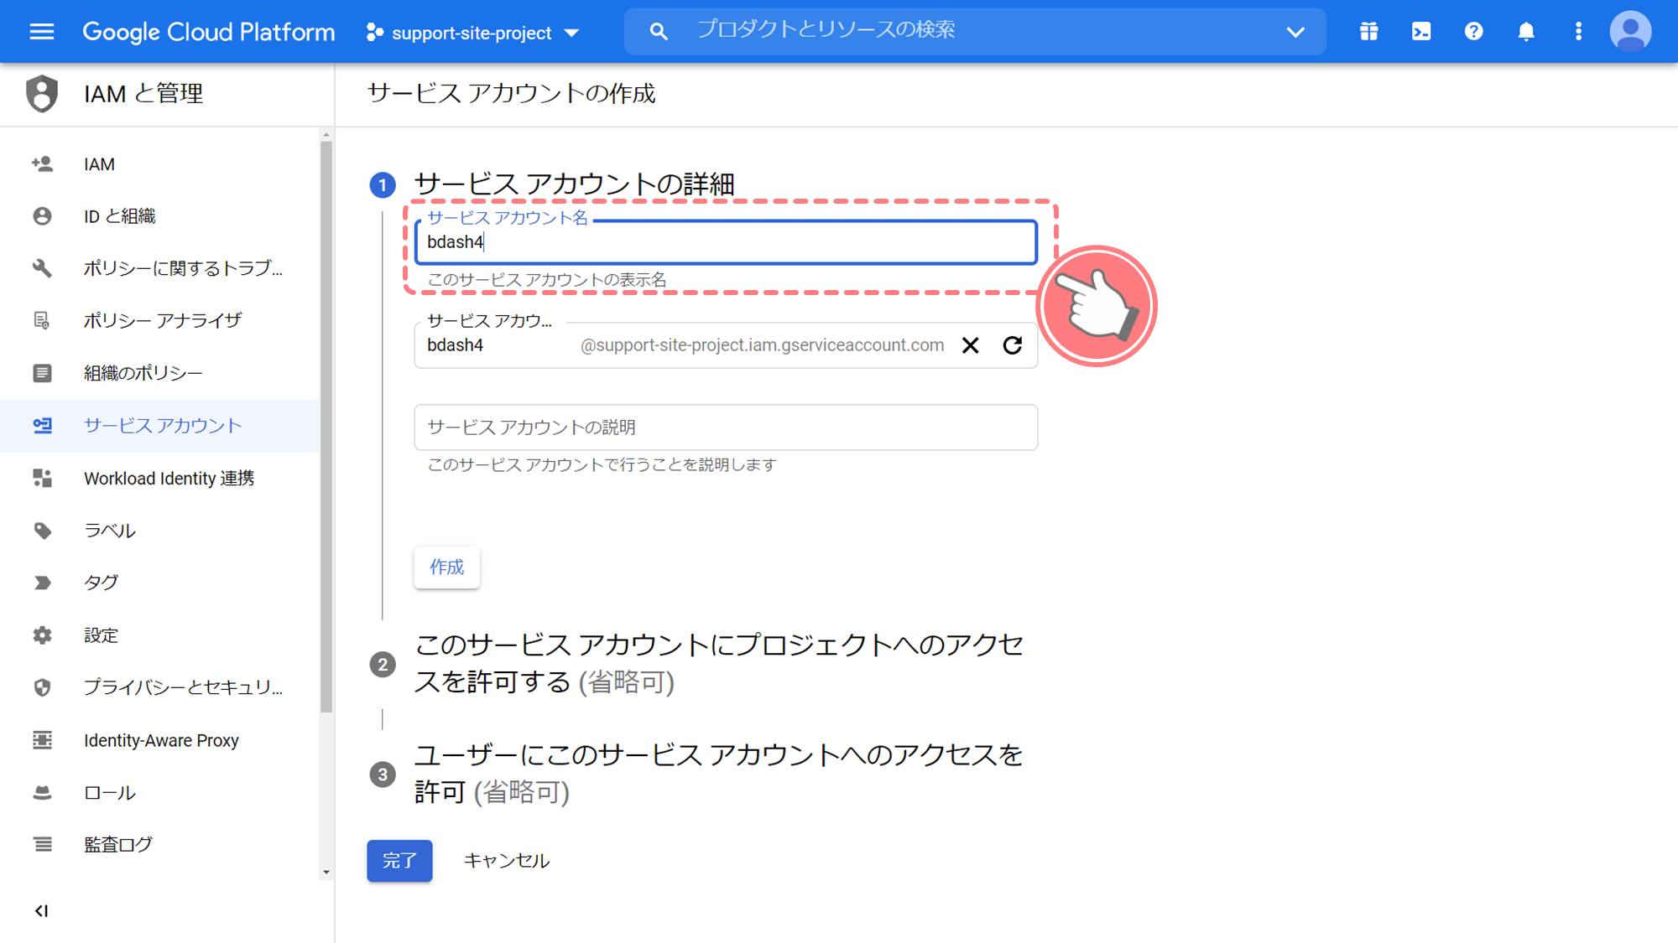The width and height of the screenshot is (1678, 943).
Task: Open 監査ログ in the sidebar
Action: [159, 844]
